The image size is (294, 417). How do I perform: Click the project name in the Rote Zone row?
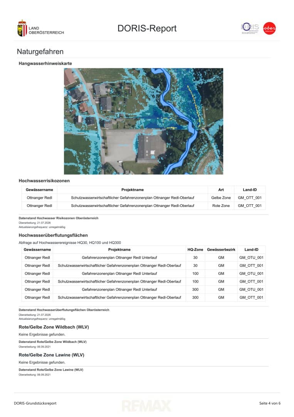tap(133, 205)
